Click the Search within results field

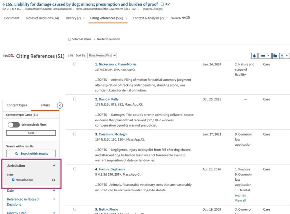[x=31, y=154]
